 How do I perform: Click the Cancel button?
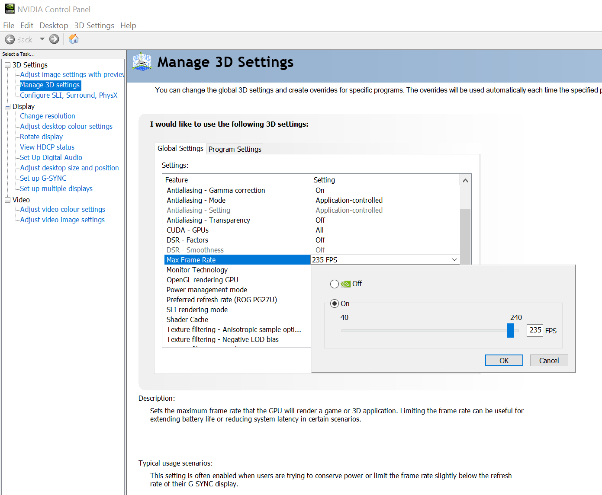click(549, 361)
